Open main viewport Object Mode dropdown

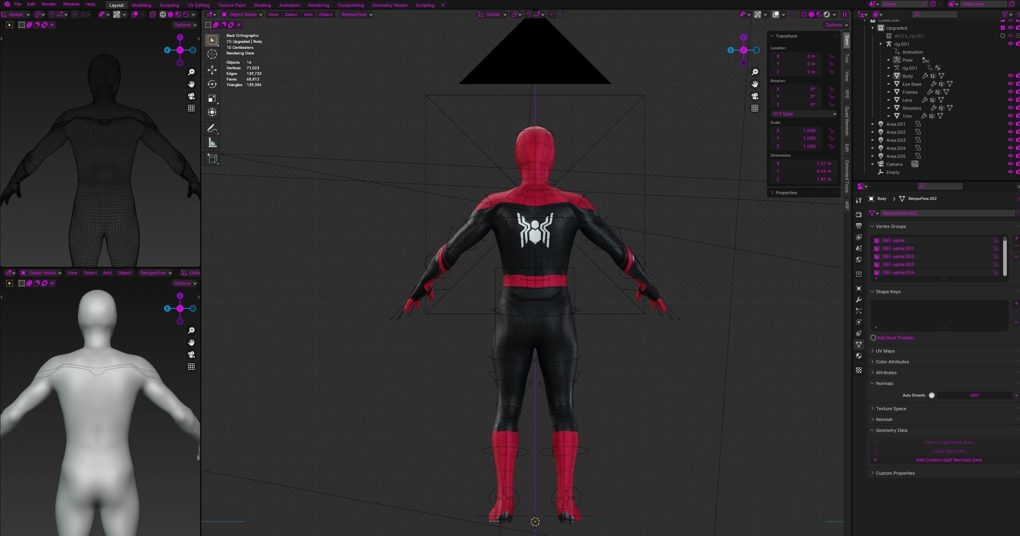pyautogui.click(x=242, y=14)
